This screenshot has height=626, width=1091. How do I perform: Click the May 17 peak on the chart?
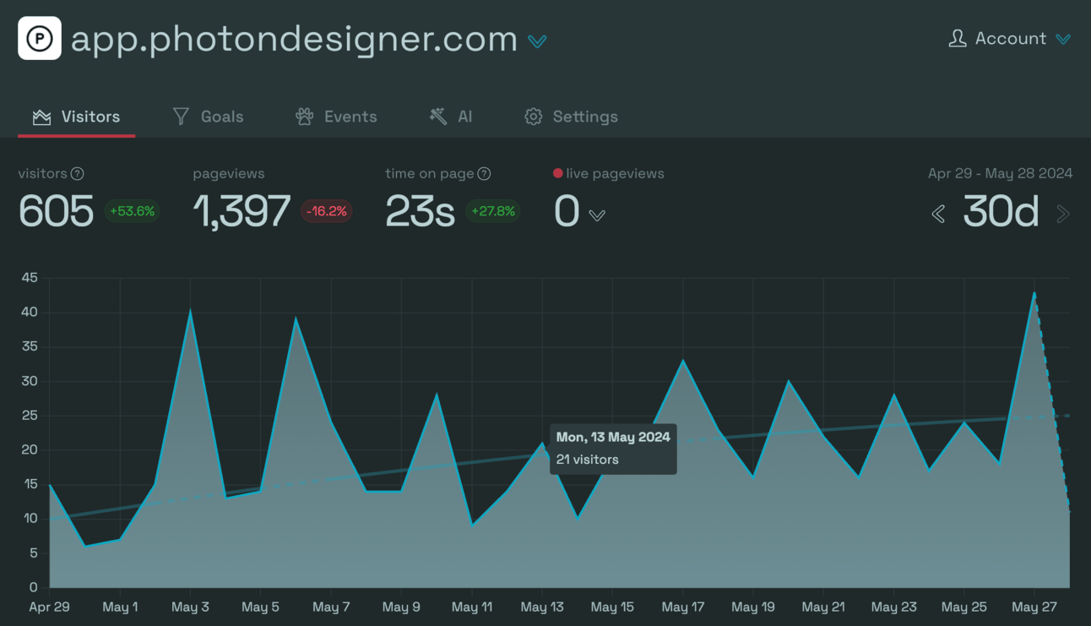[x=682, y=361]
